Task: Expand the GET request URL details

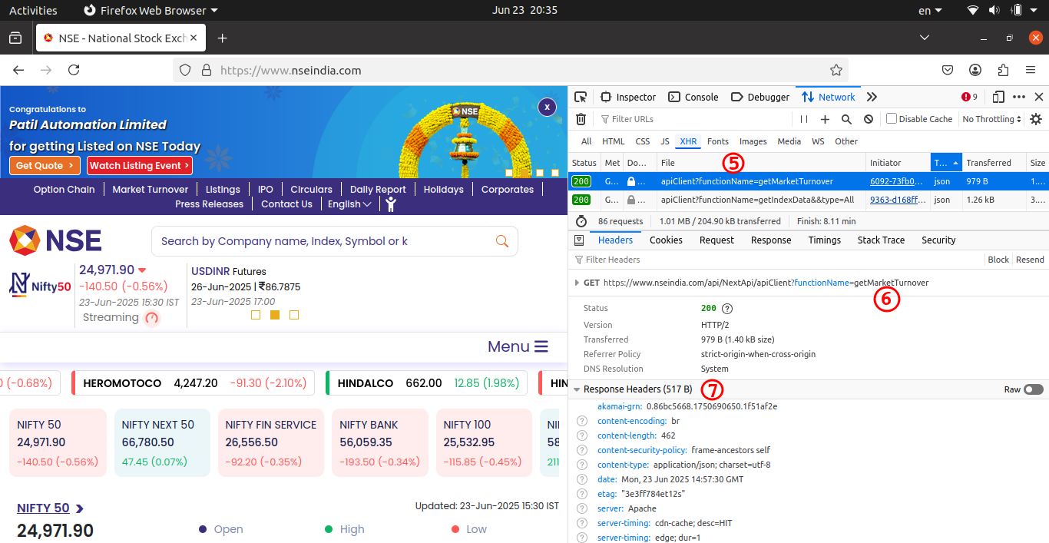Action: pyautogui.click(x=577, y=283)
